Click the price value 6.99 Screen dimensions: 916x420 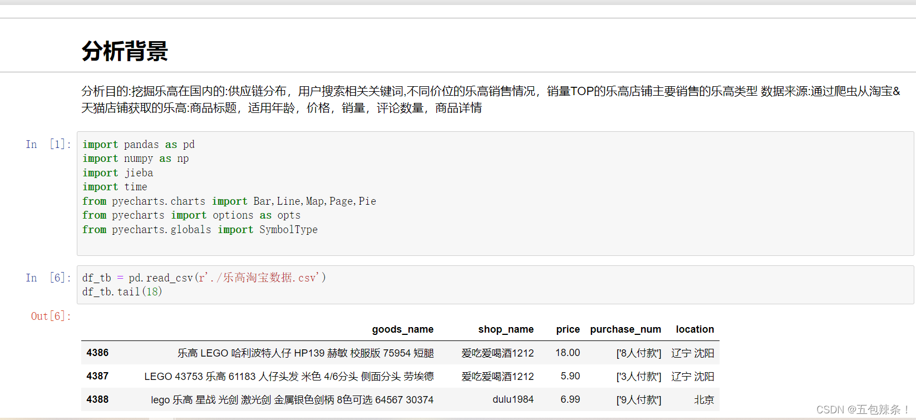tap(570, 399)
